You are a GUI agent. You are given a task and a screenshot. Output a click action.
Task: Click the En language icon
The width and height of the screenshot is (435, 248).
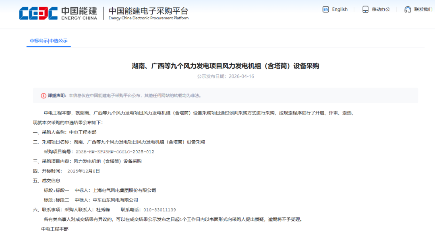click(x=325, y=9)
